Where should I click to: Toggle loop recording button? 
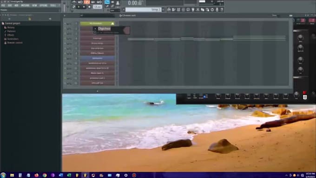click(x=99, y=2)
